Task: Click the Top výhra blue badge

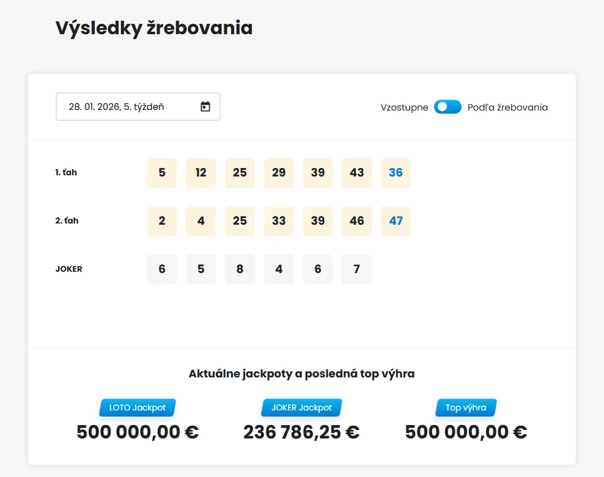Action: point(465,407)
